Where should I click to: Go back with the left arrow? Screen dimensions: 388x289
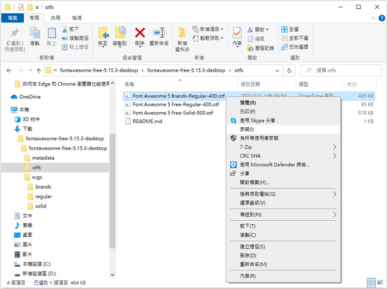9,71
